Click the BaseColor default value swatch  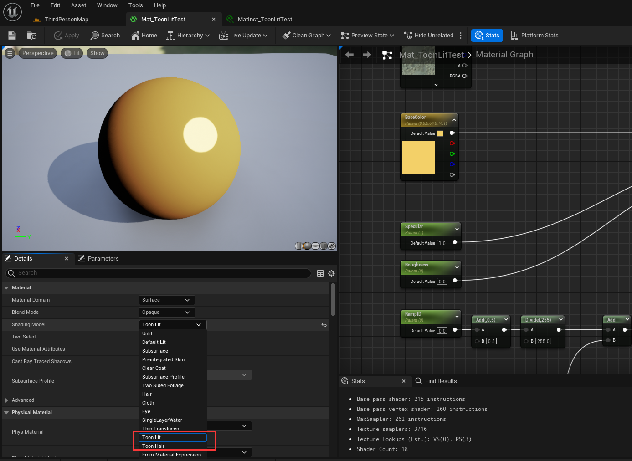click(x=440, y=133)
